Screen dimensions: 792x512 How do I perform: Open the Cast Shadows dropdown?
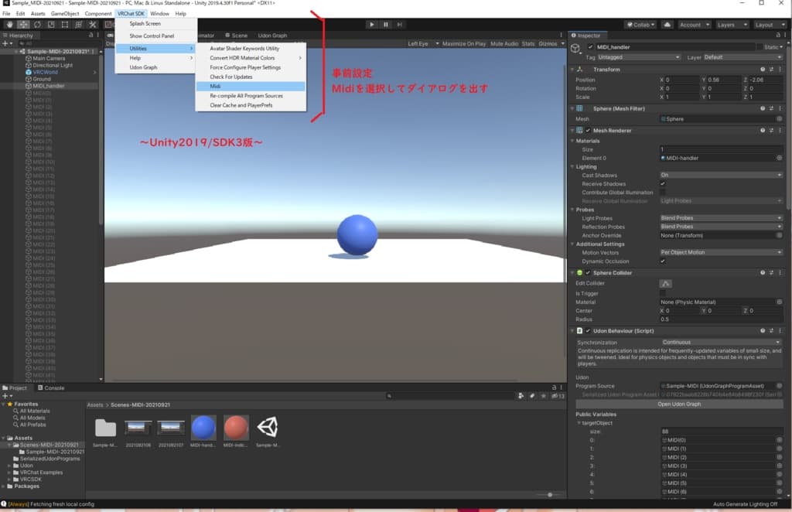point(720,176)
